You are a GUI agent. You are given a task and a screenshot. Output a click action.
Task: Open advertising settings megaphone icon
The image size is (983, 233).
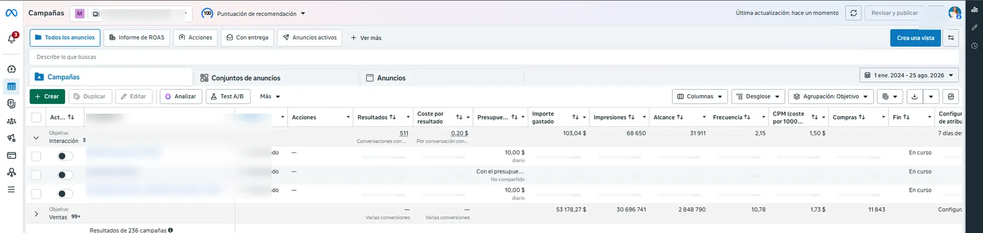(11, 138)
